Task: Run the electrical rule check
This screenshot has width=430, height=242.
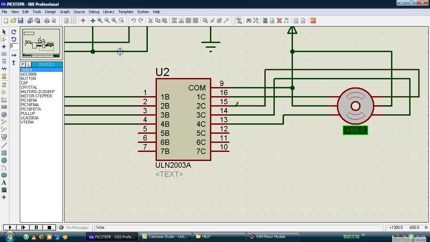Action: point(303,21)
